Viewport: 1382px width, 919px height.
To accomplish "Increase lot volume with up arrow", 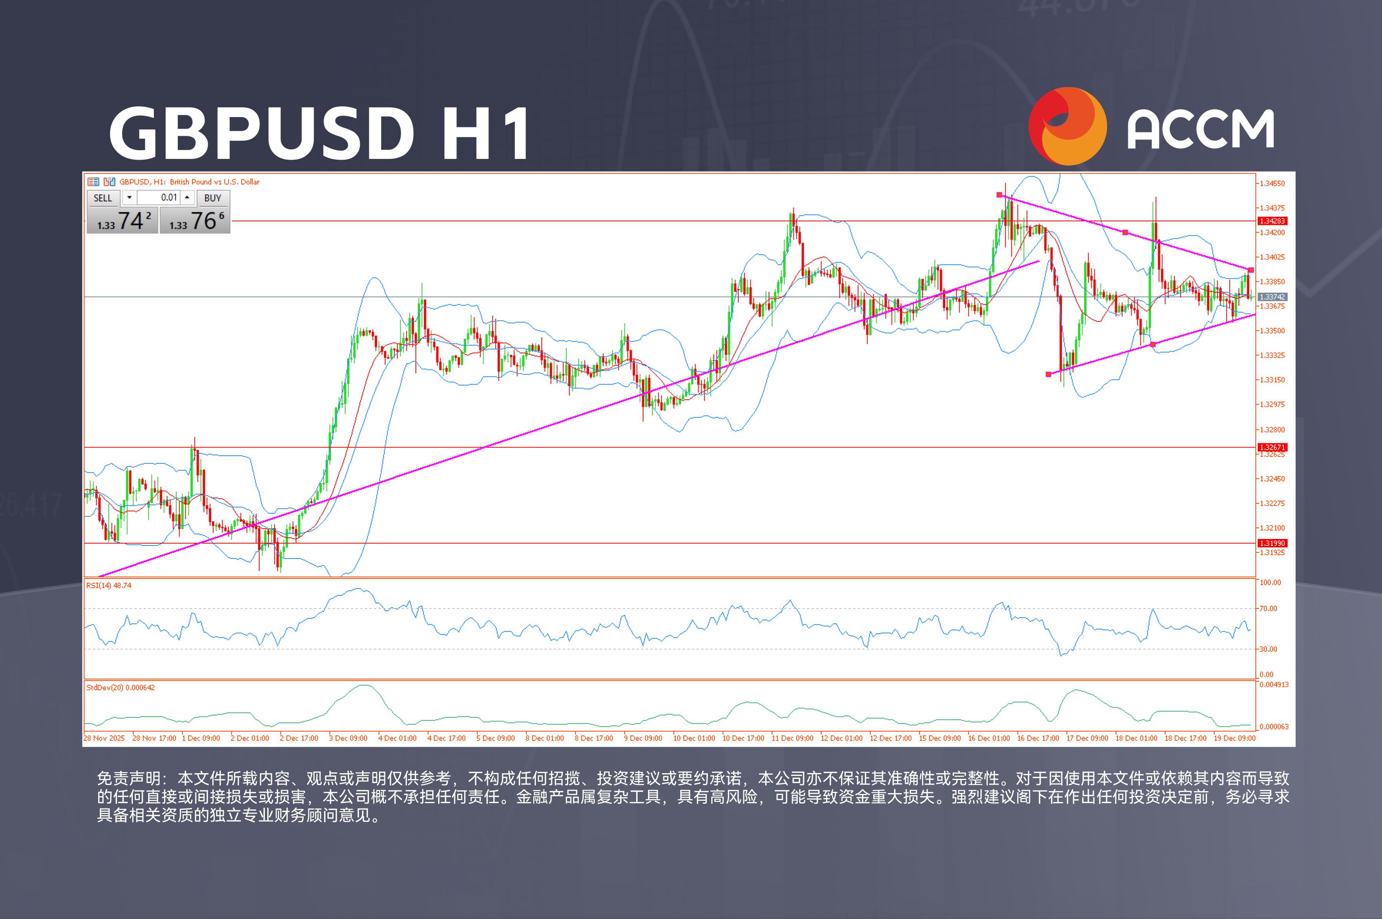I will pos(187,198).
